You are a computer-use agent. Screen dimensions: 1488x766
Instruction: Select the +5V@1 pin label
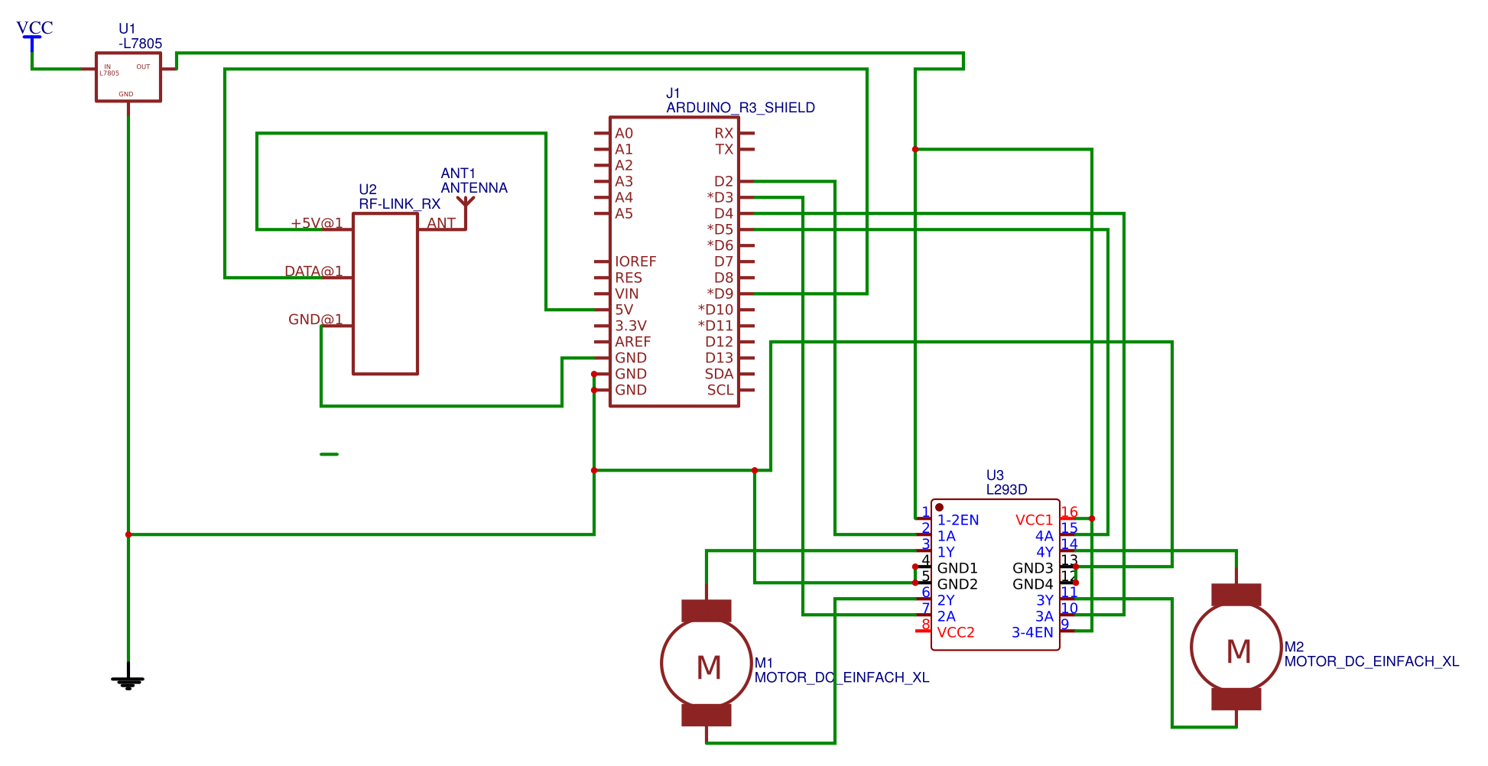point(317,223)
